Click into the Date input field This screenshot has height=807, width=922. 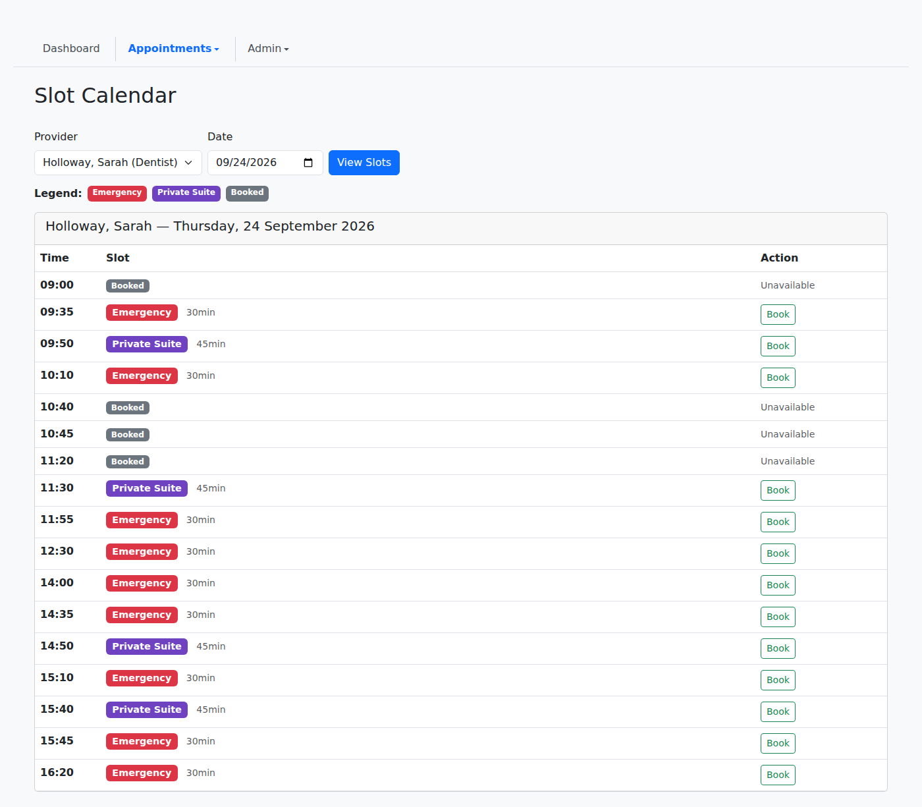tap(265, 163)
